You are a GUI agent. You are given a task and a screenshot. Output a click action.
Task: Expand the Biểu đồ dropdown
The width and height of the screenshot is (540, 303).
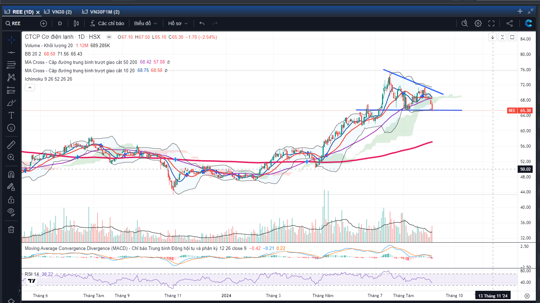(145, 23)
